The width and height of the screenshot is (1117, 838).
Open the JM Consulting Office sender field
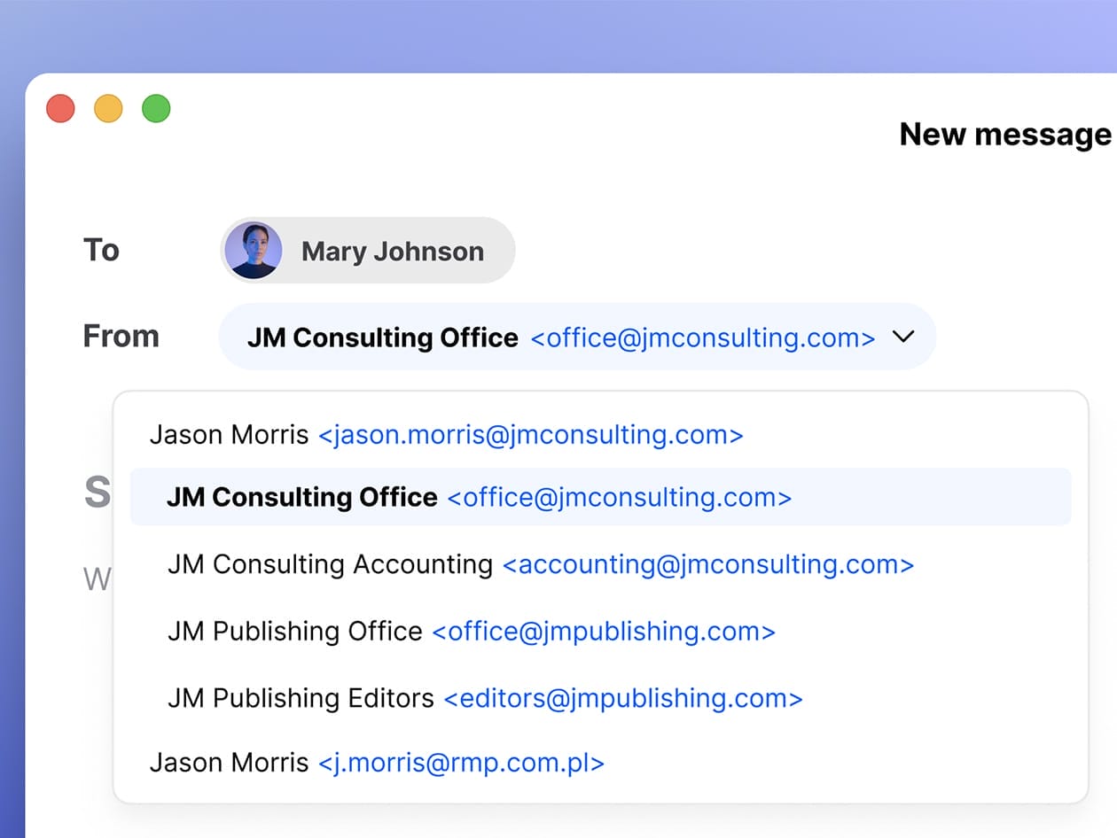383,338
